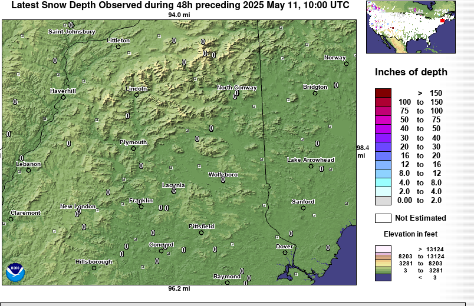474x306 pixels.
Task: Select the Bridgton city marker
Action: pyautogui.click(x=315, y=93)
